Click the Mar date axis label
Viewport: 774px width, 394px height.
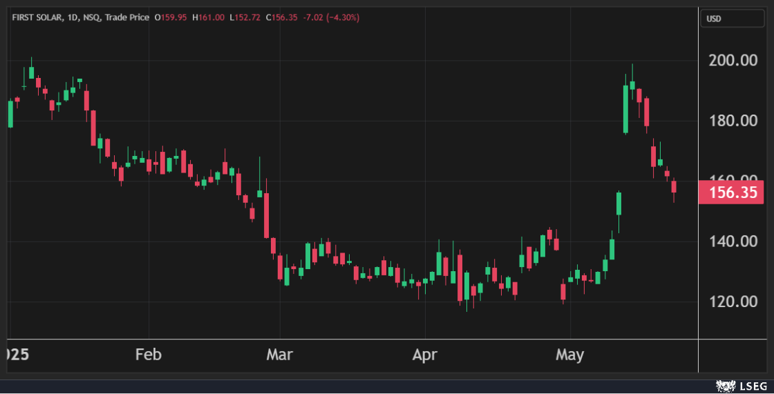tap(279, 355)
